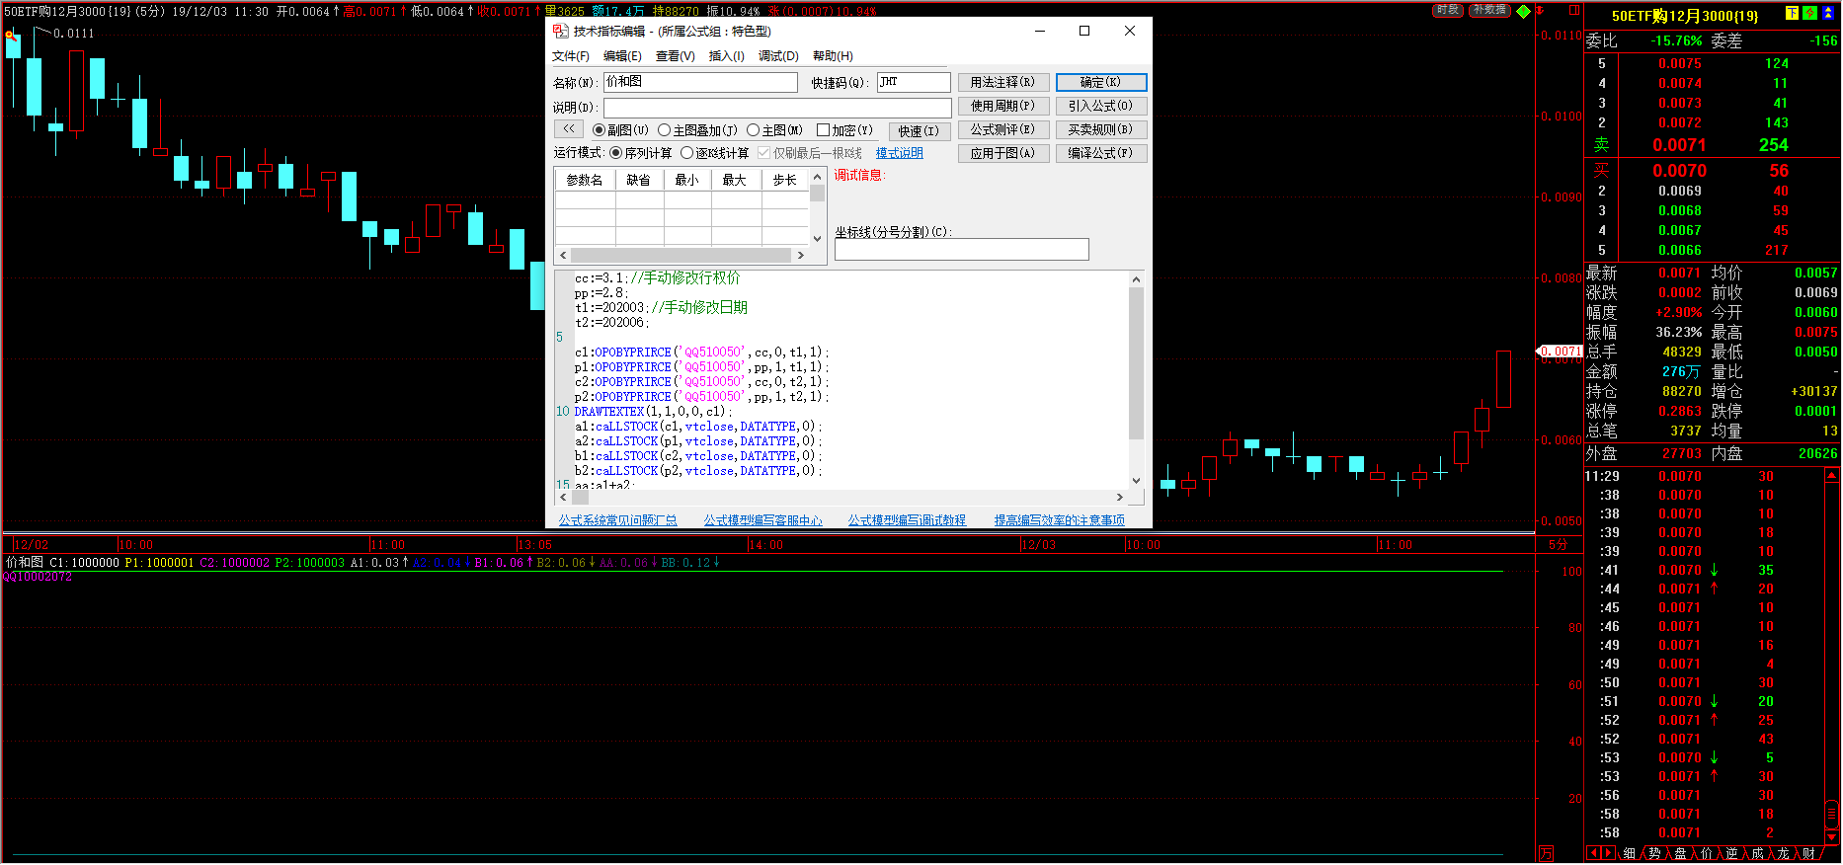Toggle 仅刷最后一根K线 checkbox
This screenshot has width=1843, height=865.
click(763, 153)
